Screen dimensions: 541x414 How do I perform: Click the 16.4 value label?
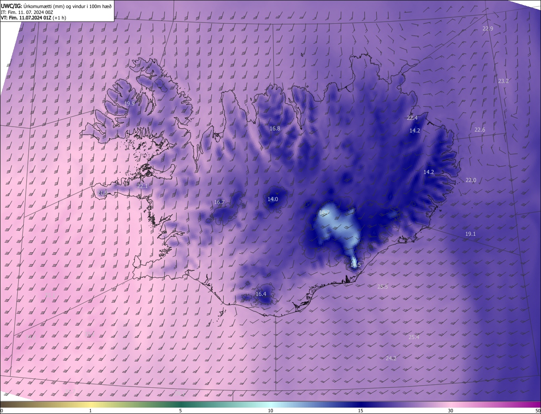pyautogui.click(x=261, y=294)
